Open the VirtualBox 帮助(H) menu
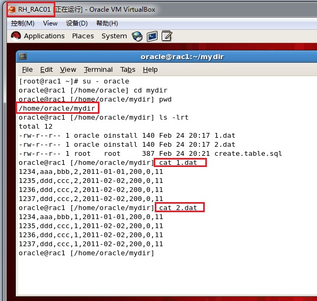Viewport: 317px width, 301px height. (107, 23)
